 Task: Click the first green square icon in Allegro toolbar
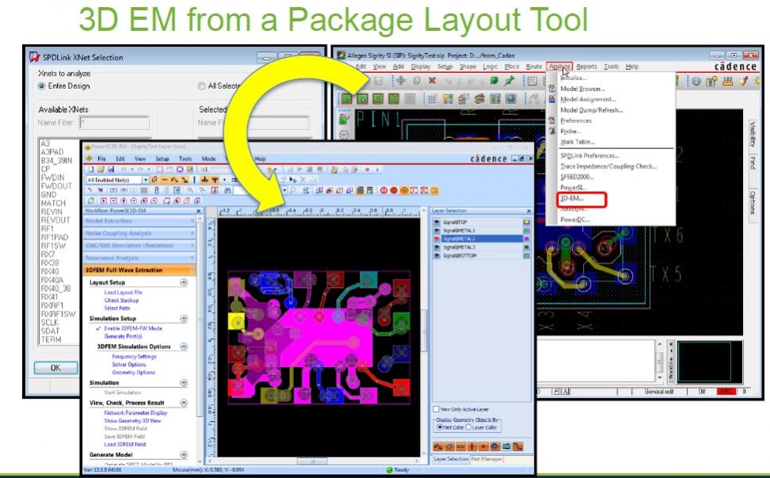(x=347, y=99)
